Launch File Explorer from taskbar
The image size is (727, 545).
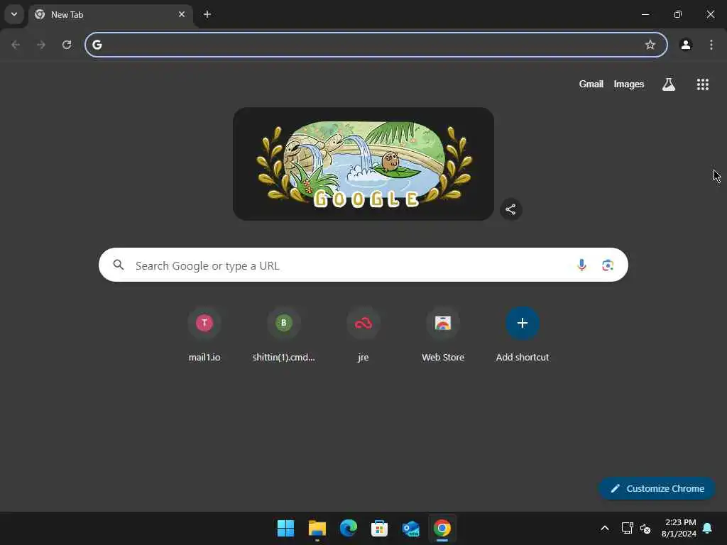coord(317,528)
